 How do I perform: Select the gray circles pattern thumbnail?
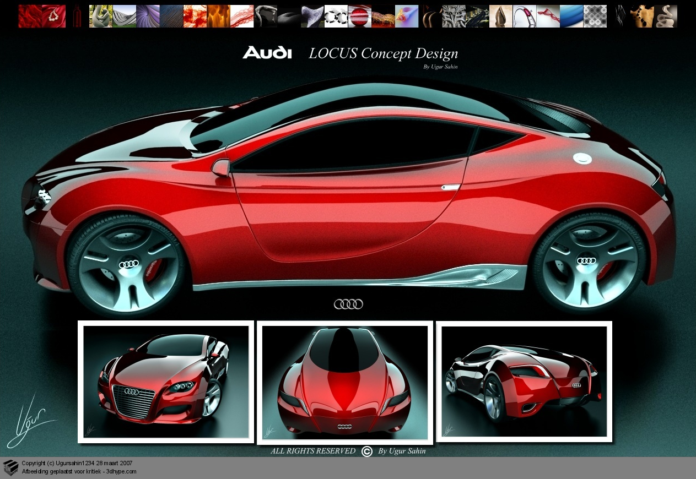pyautogui.click(x=595, y=16)
